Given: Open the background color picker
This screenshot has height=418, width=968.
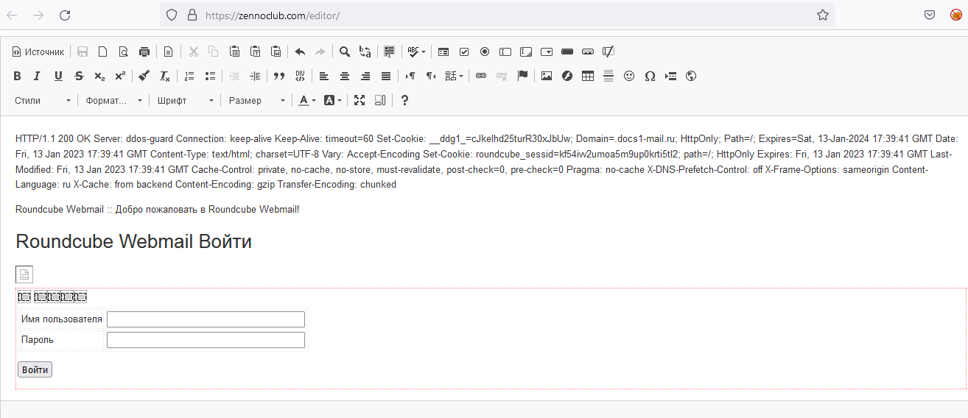Looking at the screenshot, I should [x=333, y=100].
